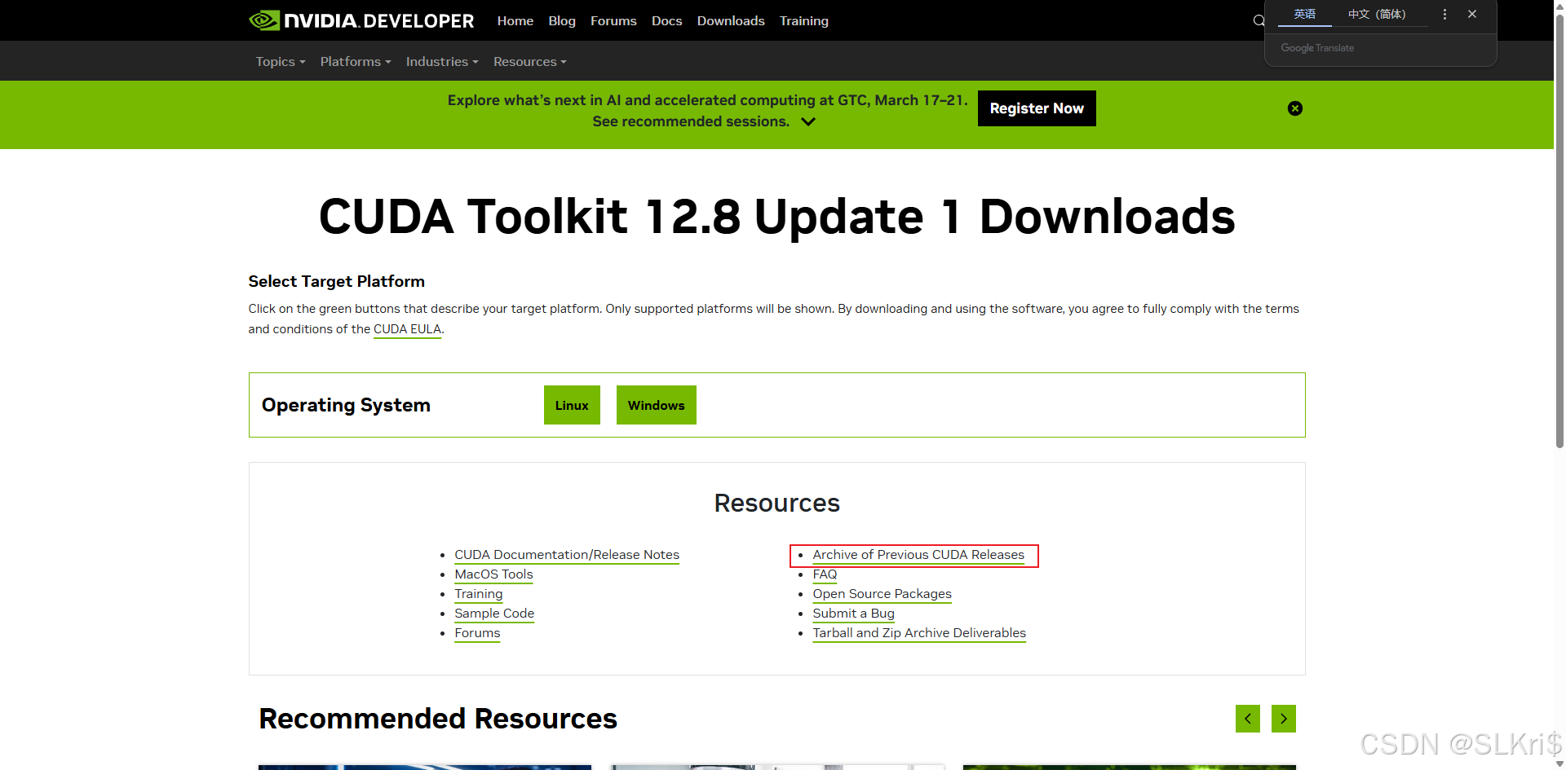The width and height of the screenshot is (1566, 770).
Task: Open the CUDA EULA link
Action: pos(407,329)
